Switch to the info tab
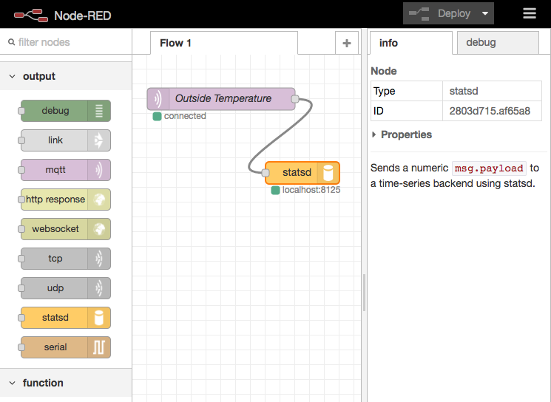This screenshot has height=402, width=551. click(x=411, y=43)
